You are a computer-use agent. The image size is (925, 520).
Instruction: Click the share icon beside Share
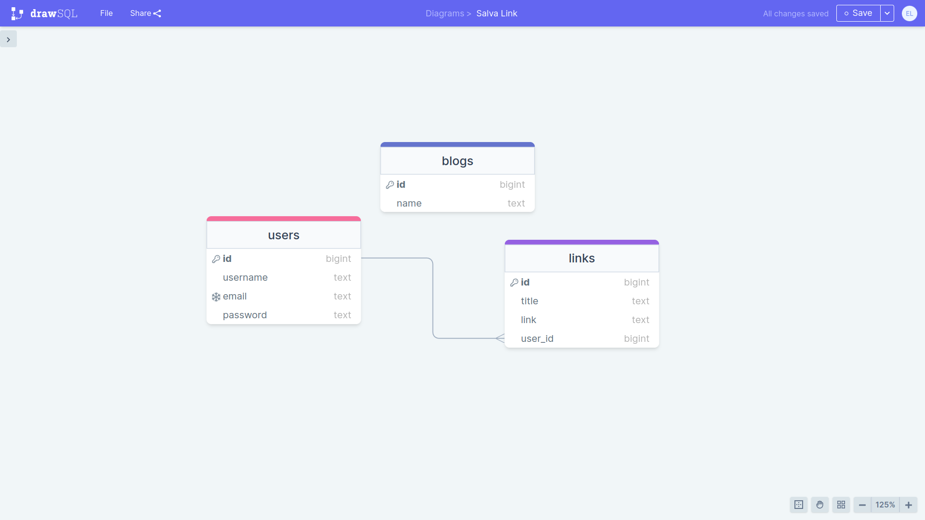[x=158, y=13]
